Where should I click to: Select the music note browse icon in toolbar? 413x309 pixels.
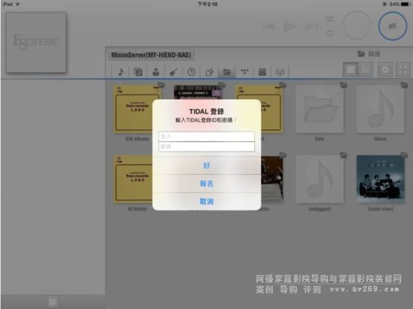coord(121,72)
